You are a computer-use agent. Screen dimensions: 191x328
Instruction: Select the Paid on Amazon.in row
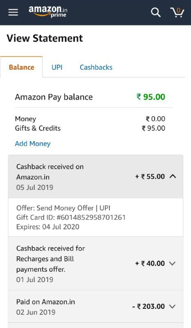(x=95, y=307)
